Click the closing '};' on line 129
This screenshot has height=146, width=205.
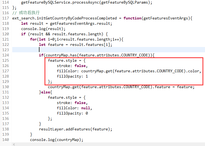point(50,82)
